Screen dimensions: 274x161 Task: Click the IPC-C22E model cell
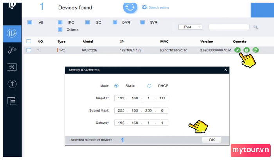pyautogui.click(x=90, y=50)
